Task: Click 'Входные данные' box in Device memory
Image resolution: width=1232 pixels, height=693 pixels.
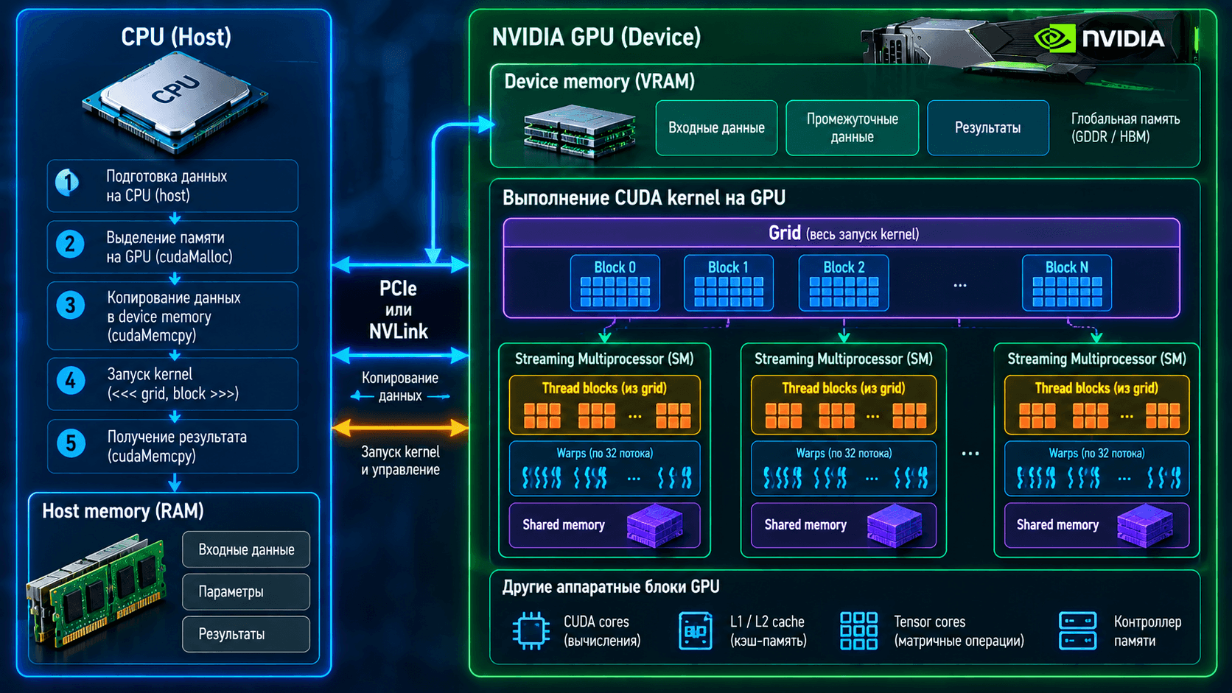Action: tap(716, 127)
